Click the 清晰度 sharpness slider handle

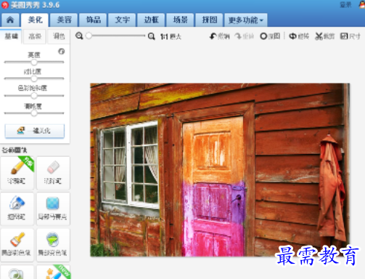point(34,113)
